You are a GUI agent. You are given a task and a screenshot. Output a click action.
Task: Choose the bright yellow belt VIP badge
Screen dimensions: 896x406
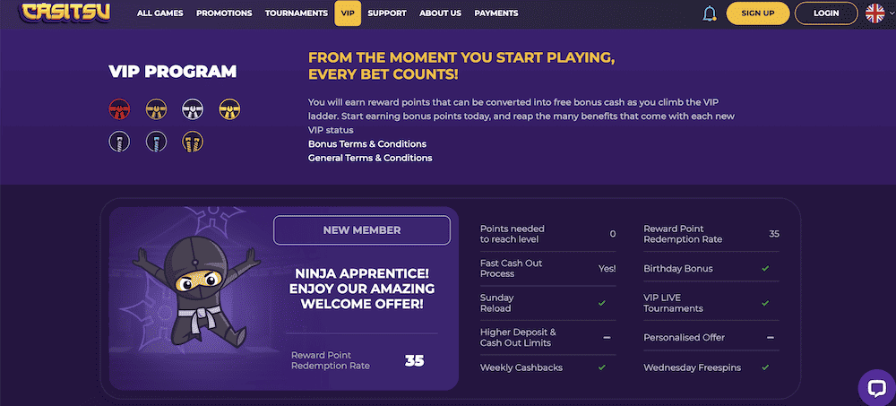click(229, 109)
